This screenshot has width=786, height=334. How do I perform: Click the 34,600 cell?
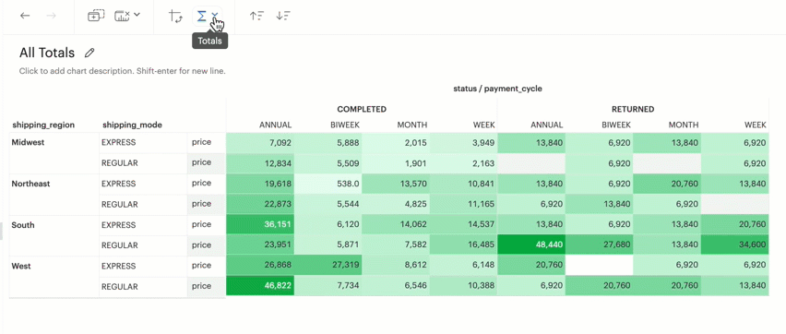735,245
